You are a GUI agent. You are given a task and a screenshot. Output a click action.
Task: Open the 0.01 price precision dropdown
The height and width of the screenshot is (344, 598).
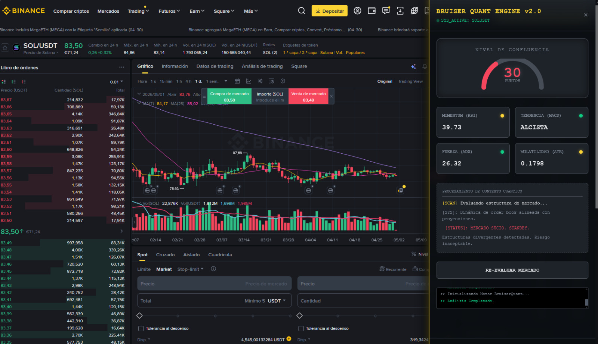(117, 82)
